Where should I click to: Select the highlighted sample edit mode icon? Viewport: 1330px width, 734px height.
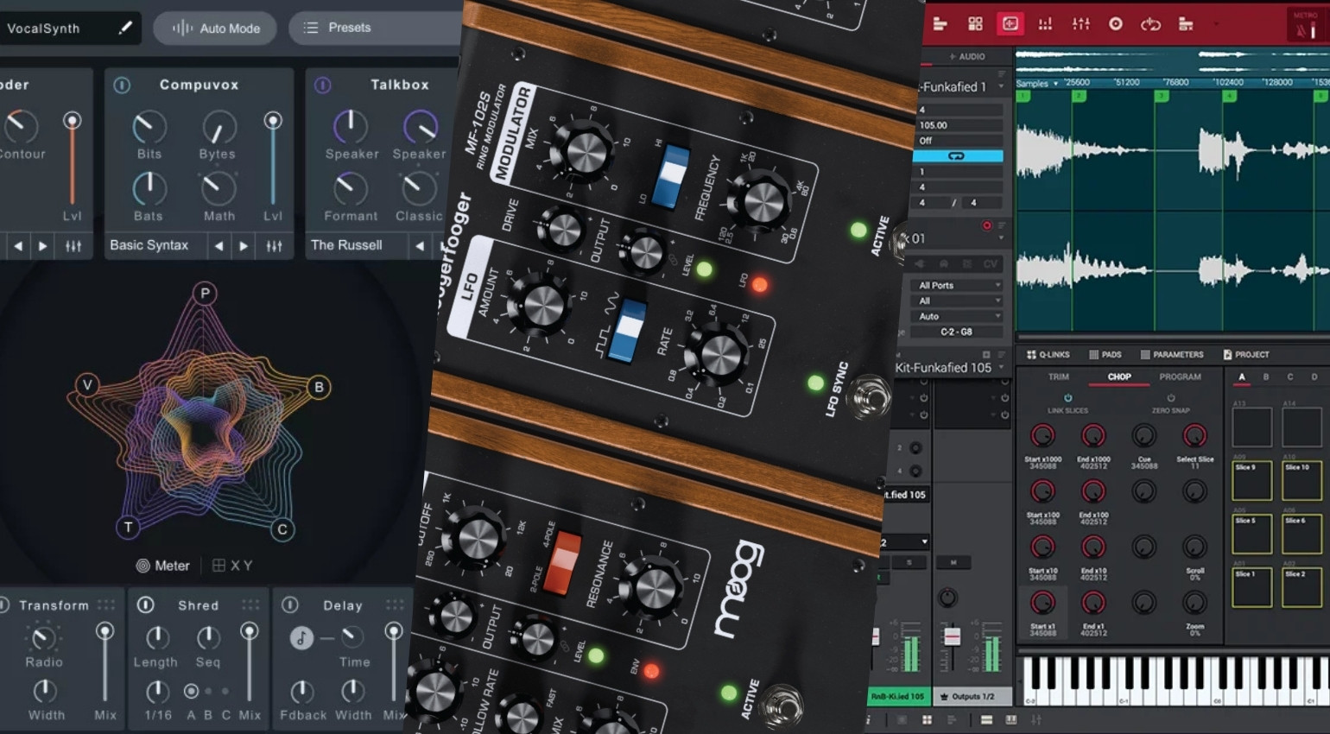pyautogui.click(x=1010, y=24)
